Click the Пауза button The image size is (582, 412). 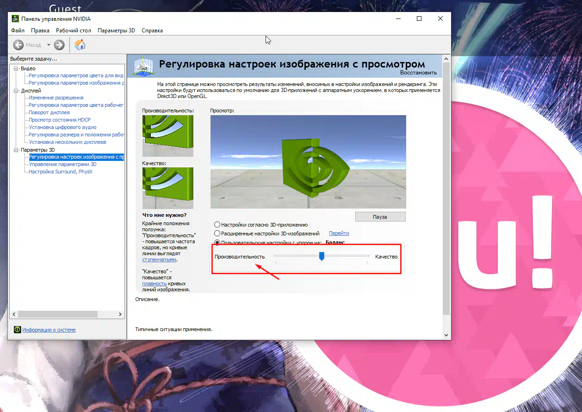380,216
